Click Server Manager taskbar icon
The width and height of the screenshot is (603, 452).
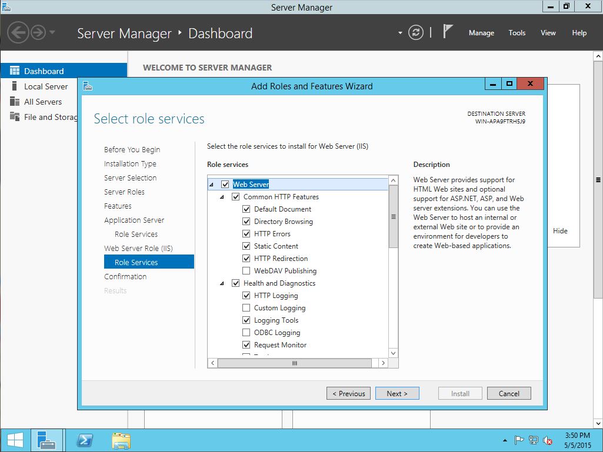coord(46,440)
